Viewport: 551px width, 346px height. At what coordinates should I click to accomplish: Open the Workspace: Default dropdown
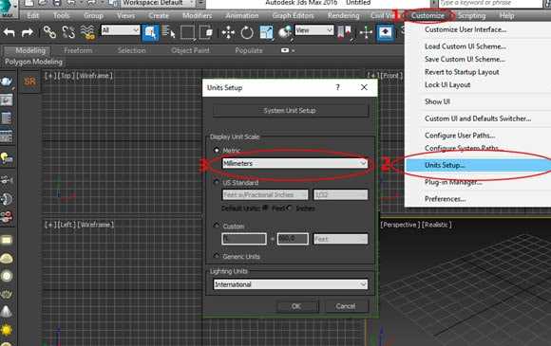tap(157, 4)
